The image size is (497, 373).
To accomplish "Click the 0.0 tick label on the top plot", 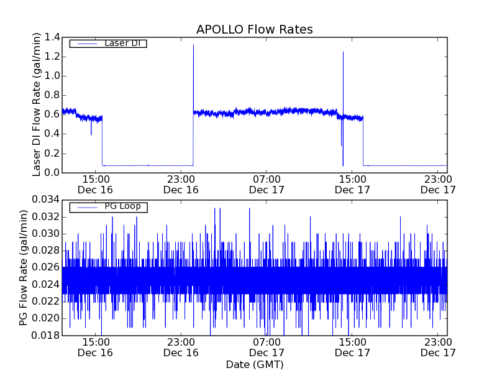I will (x=52, y=172).
